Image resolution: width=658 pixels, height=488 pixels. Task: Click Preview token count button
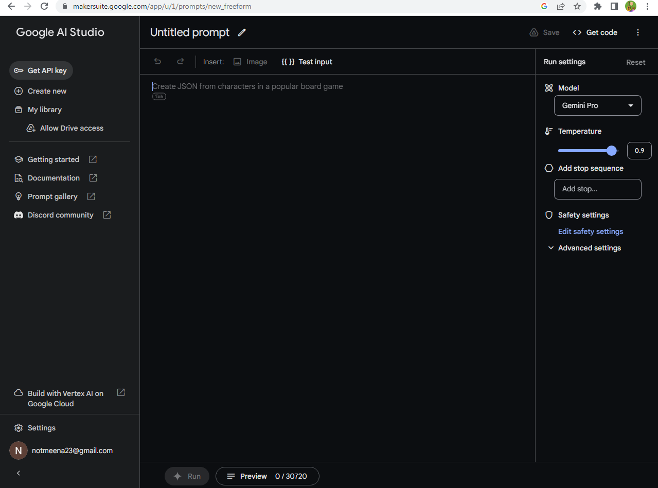point(268,476)
